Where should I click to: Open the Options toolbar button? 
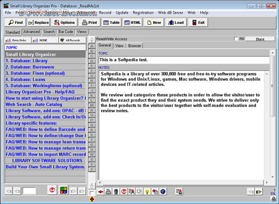pos(64,23)
